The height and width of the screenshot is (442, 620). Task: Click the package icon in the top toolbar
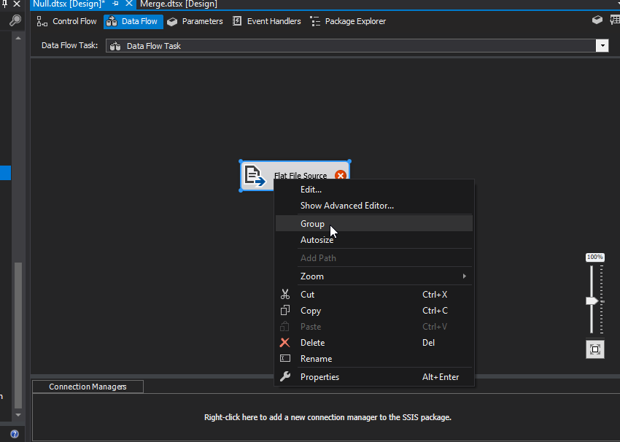click(596, 20)
